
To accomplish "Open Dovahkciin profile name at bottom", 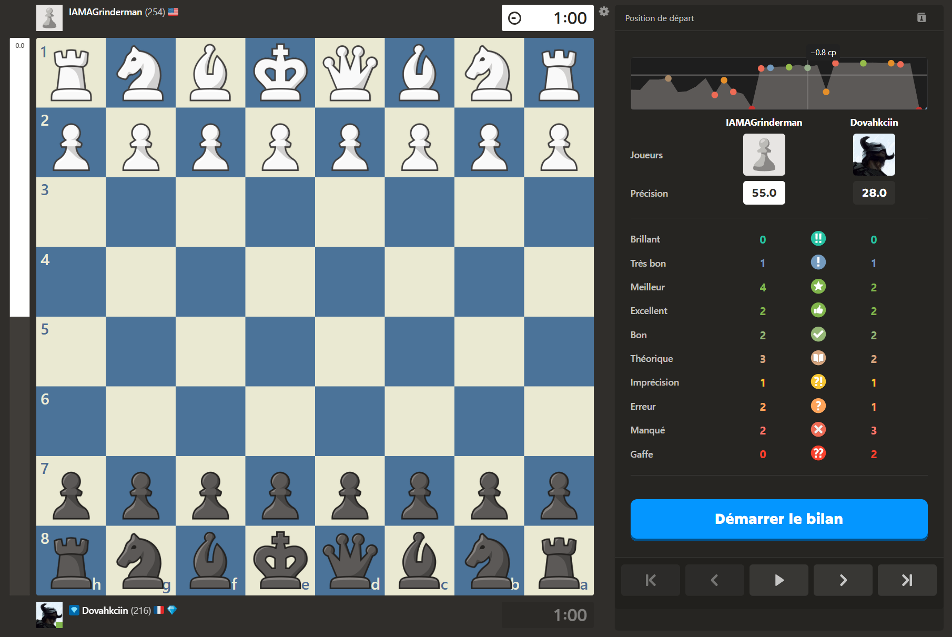I will (x=105, y=610).
